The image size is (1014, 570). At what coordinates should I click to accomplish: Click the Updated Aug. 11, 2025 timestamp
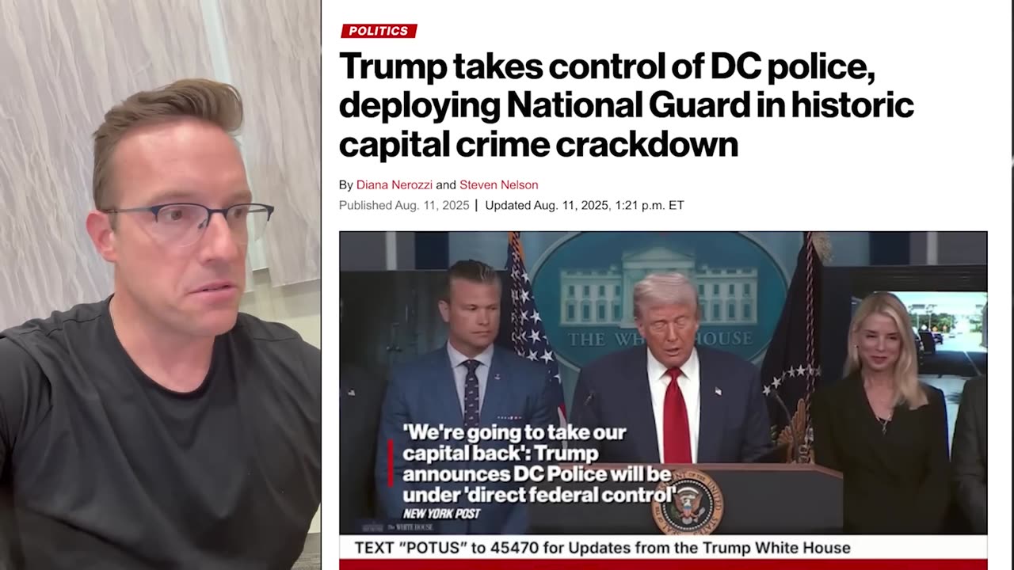[x=584, y=205]
